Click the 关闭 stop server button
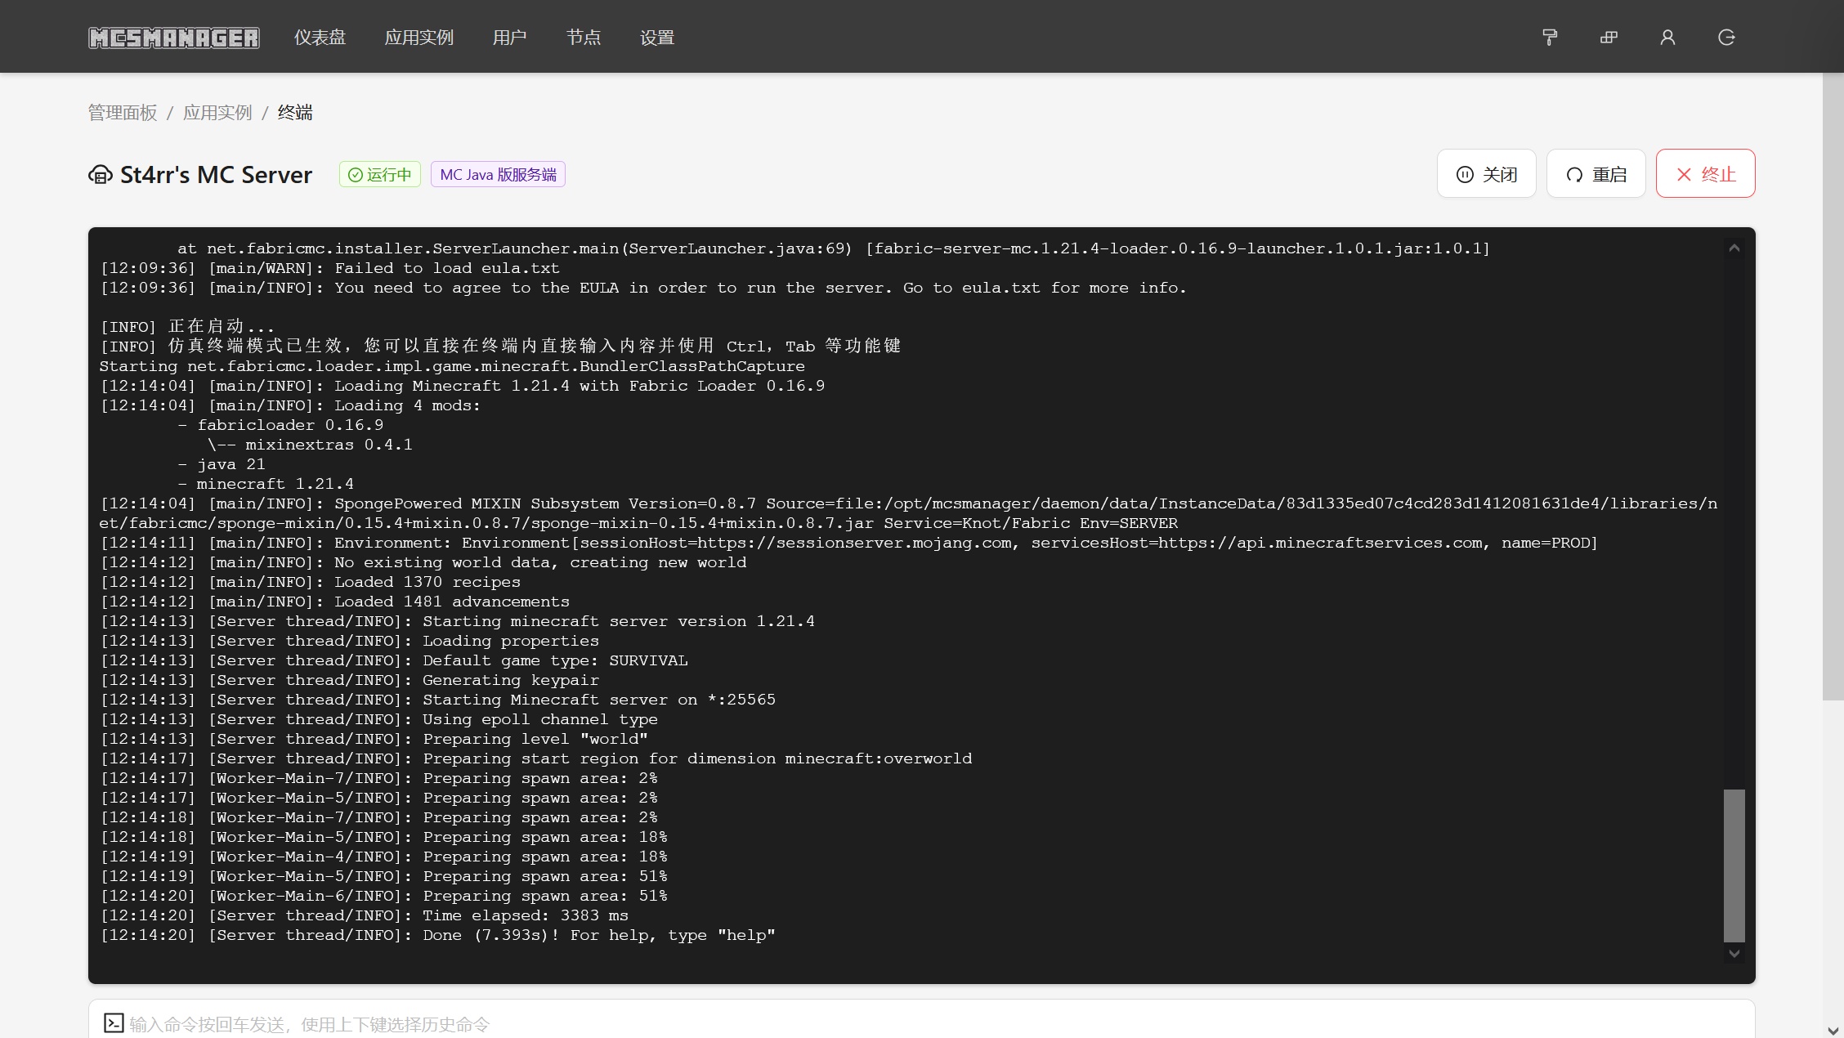 1486,173
